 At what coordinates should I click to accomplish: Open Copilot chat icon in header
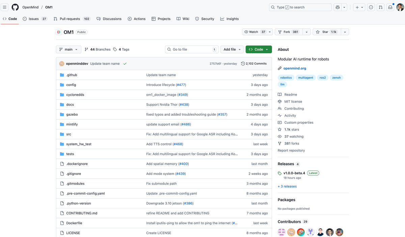tap(337, 7)
